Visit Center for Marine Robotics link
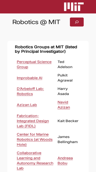This screenshot has height=172, width=96. click(35, 140)
